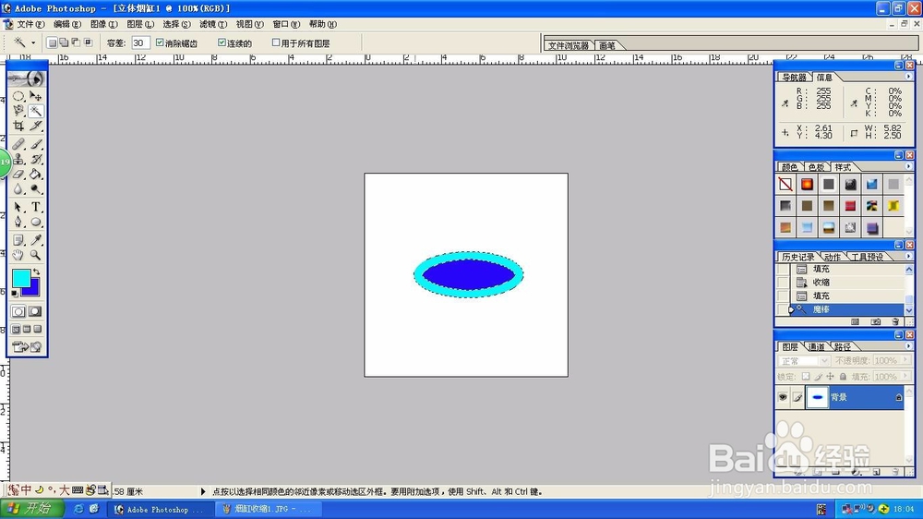
Task: Hide the 背景 layer with the eye icon
Action: [783, 397]
